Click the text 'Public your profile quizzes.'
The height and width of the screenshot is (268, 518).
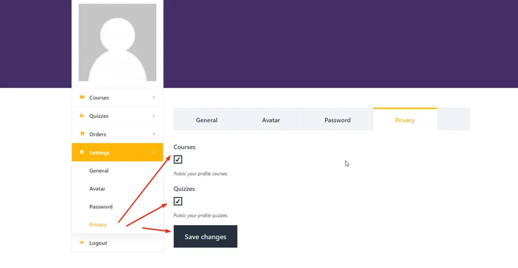201,215
